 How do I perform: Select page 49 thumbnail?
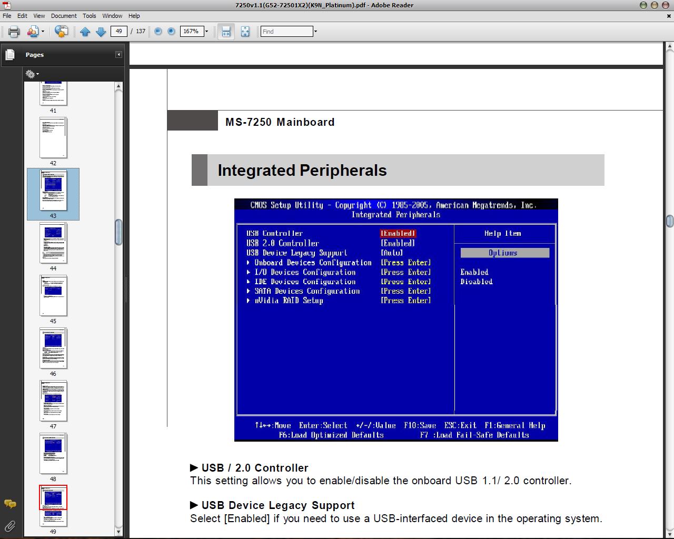pyautogui.click(x=53, y=506)
